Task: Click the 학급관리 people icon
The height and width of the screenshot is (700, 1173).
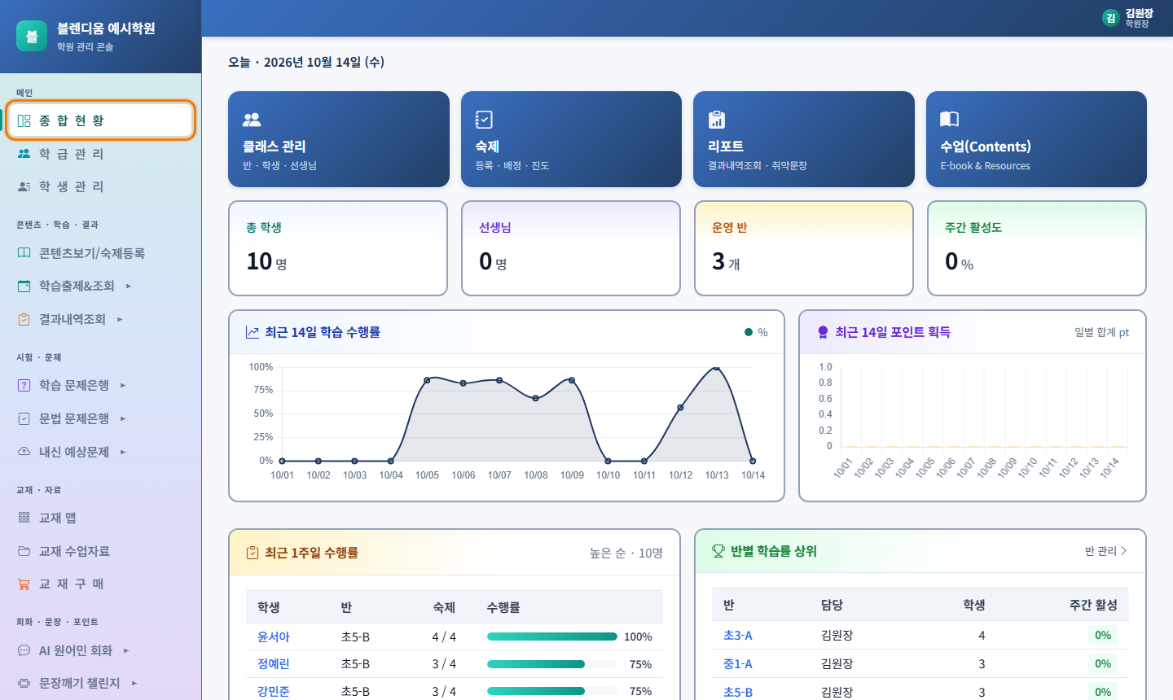Action: pos(24,154)
